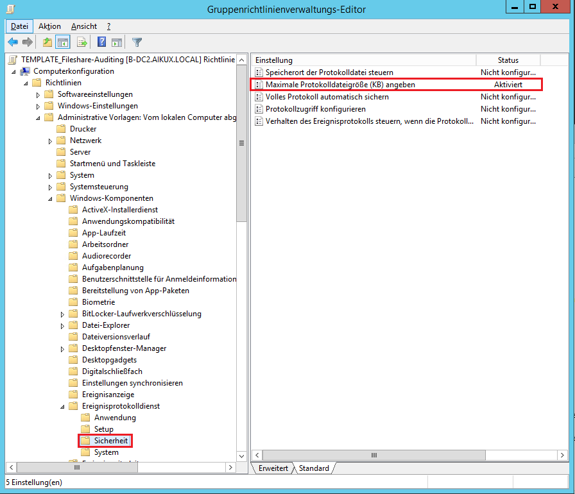Open the Aktion menu
The height and width of the screenshot is (494, 575).
(49, 26)
